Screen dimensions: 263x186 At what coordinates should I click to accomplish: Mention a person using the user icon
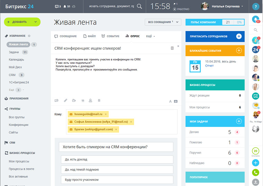pos(90,100)
